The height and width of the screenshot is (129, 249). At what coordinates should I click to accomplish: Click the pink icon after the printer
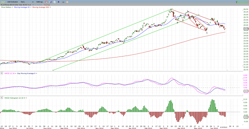click(x=67, y=2)
